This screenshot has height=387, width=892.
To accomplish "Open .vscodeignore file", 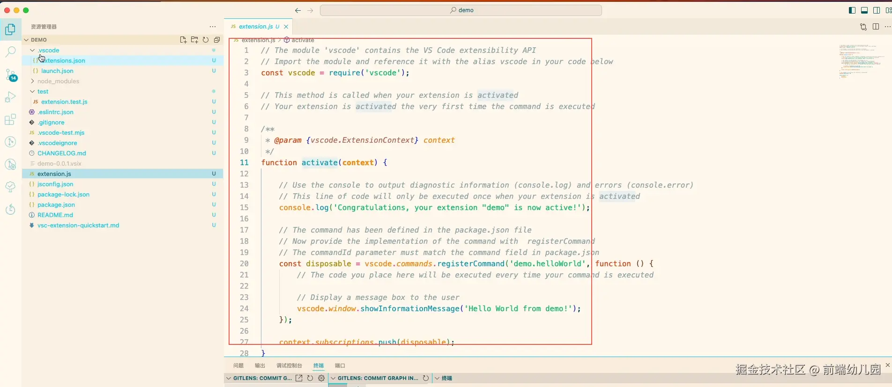I will pyautogui.click(x=123, y=143).
